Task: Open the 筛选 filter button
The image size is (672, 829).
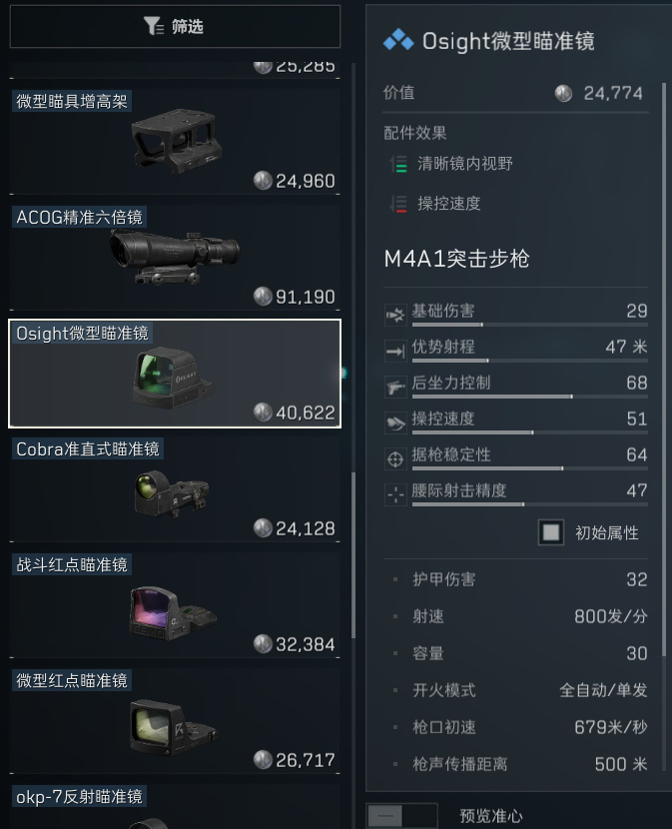Action: pos(175,26)
